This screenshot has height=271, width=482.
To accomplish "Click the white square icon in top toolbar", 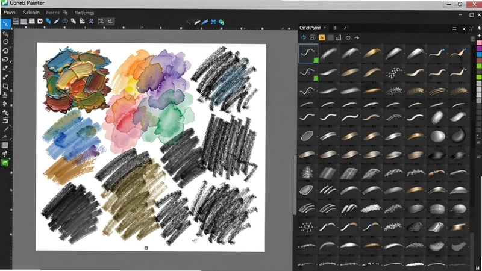I will point(40,21).
